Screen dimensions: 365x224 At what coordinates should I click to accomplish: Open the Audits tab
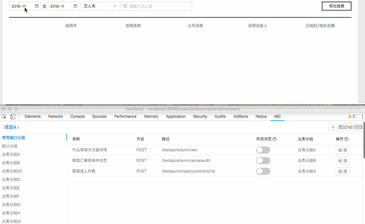tap(220, 117)
